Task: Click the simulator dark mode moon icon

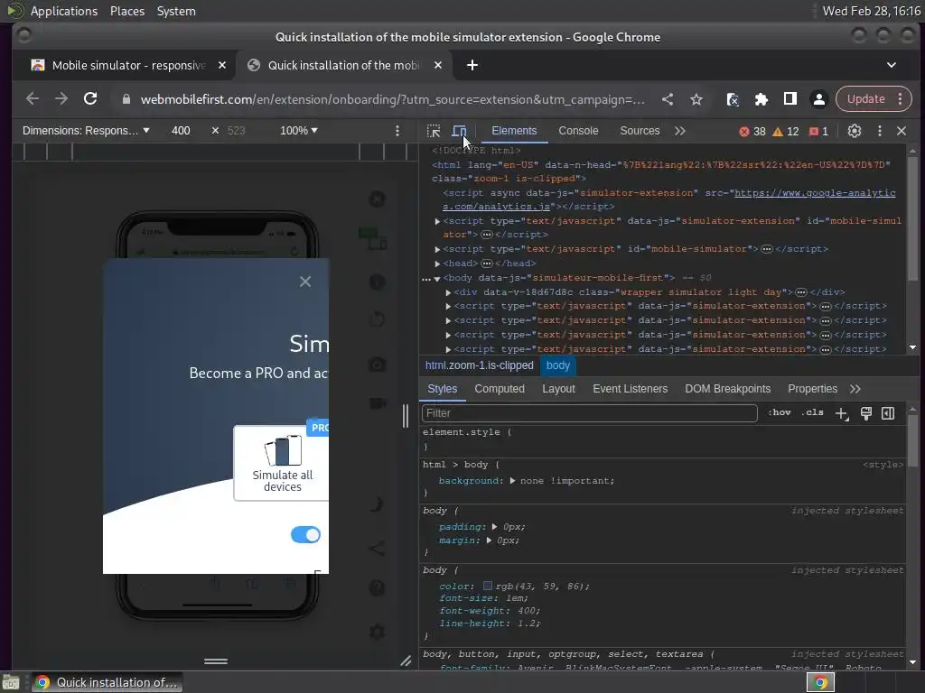Action: tap(377, 504)
